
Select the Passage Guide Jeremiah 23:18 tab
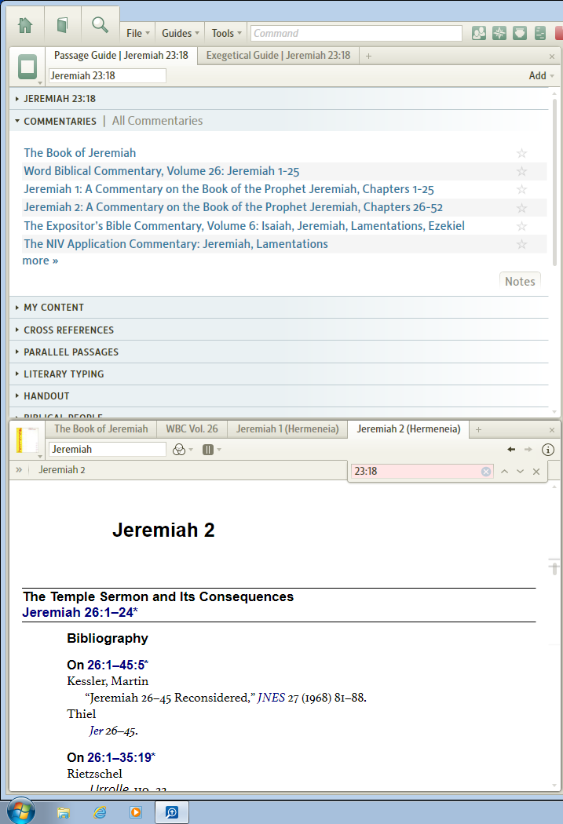point(121,55)
